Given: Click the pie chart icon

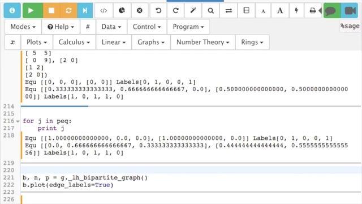Looking at the screenshot, I should (x=122, y=11).
